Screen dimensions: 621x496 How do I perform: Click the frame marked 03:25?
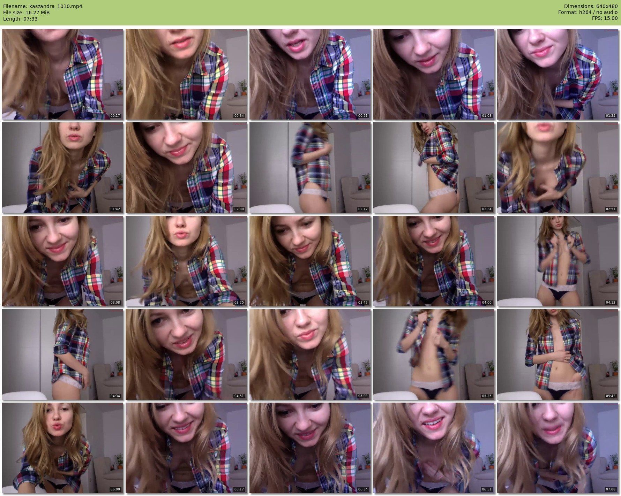pyautogui.click(x=186, y=261)
